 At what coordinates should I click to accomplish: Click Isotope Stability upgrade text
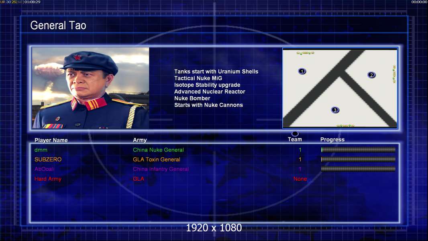[207, 85]
